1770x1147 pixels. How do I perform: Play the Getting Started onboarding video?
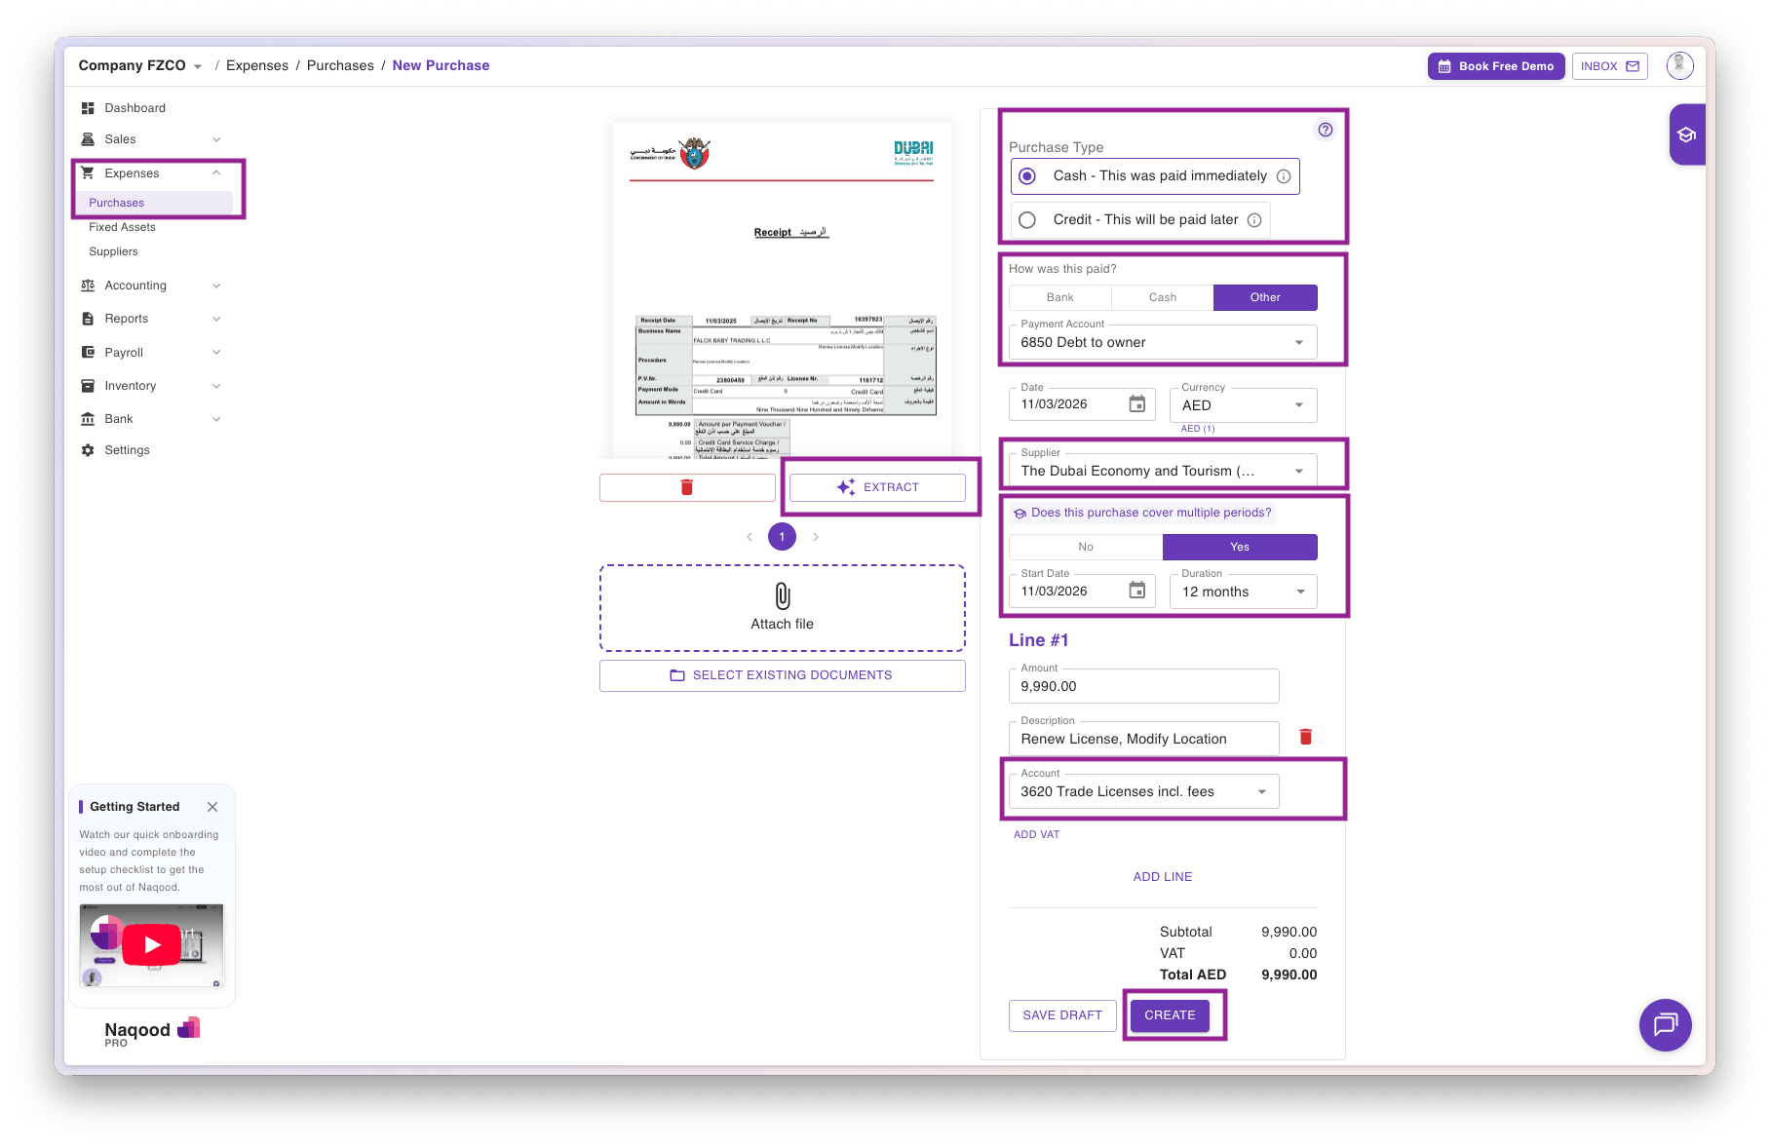tap(152, 944)
